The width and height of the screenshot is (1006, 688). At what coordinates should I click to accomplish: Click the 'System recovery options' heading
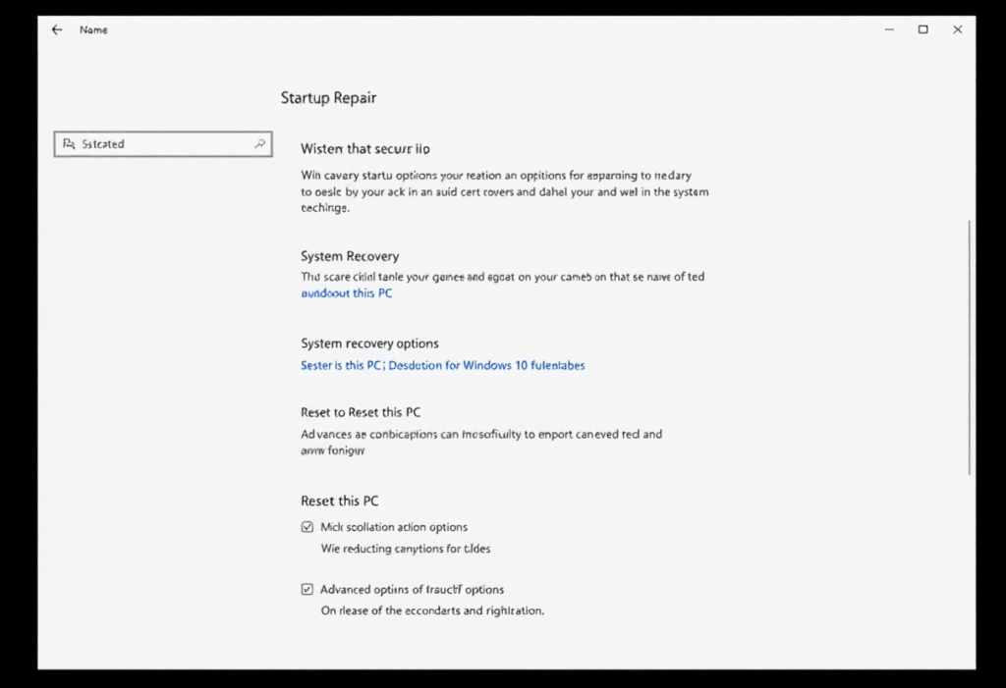369,343
